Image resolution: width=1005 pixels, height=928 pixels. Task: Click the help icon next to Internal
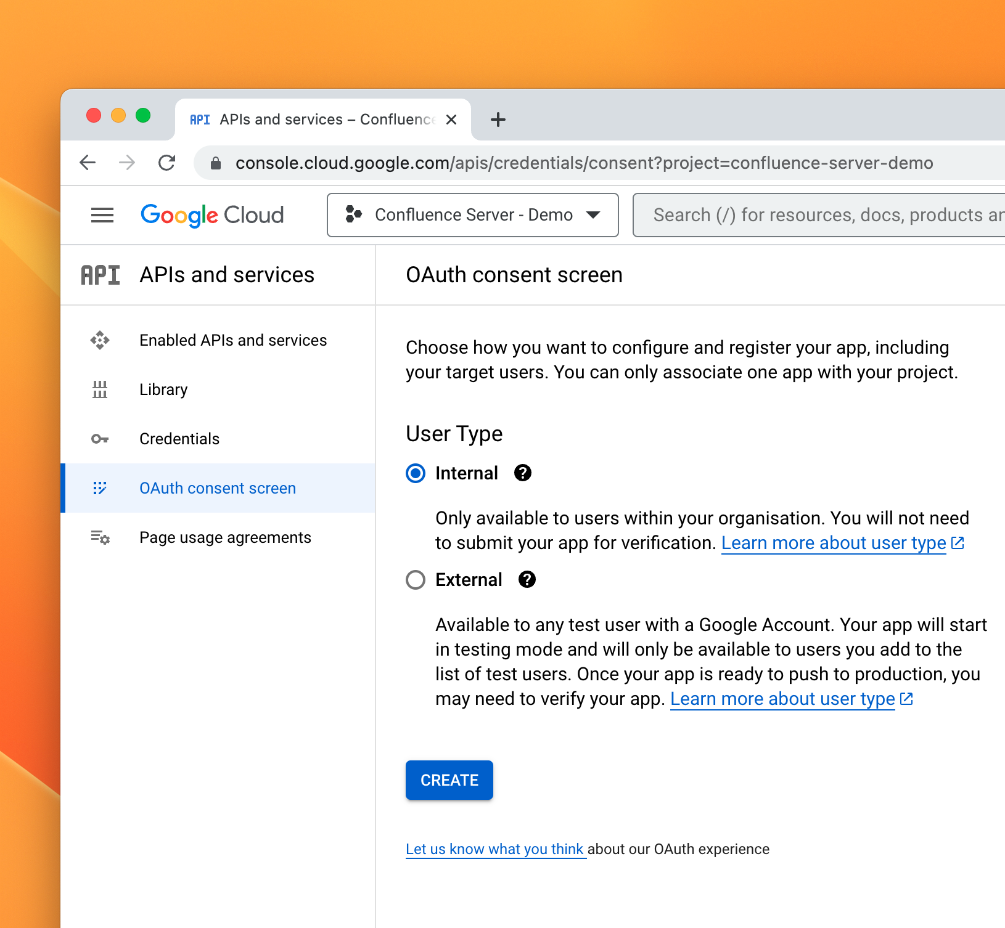point(523,473)
